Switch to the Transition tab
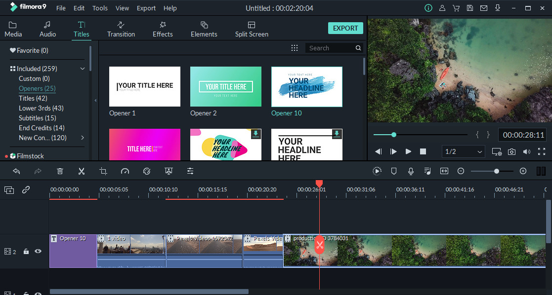The image size is (552, 295). (x=121, y=29)
